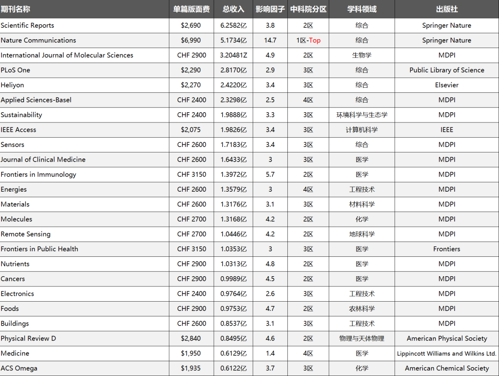Image resolution: width=499 pixels, height=376 pixels.
Task: Click the 中科院分区 column header
Action: pyautogui.click(x=308, y=9)
